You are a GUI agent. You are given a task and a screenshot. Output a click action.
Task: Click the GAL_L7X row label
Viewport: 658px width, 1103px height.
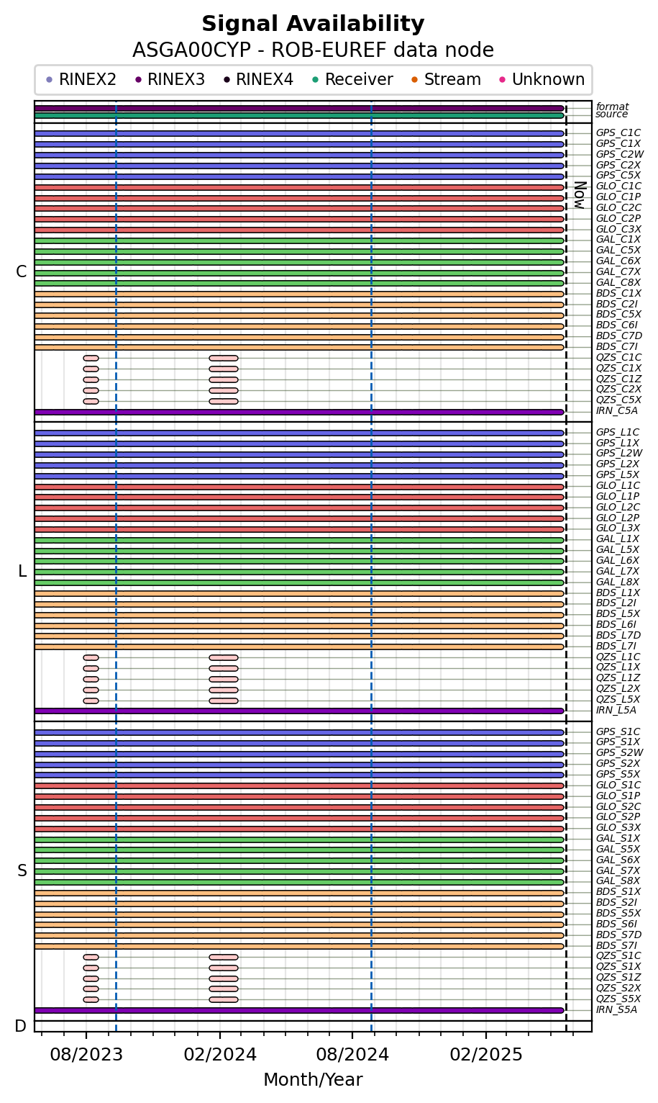[x=617, y=572]
